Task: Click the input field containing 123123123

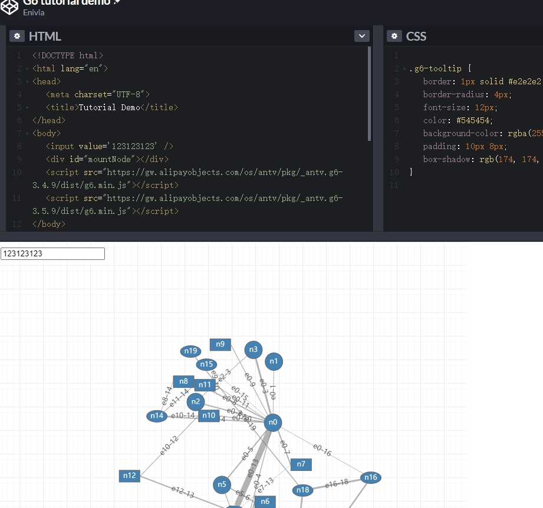Action: click(52, 253)
